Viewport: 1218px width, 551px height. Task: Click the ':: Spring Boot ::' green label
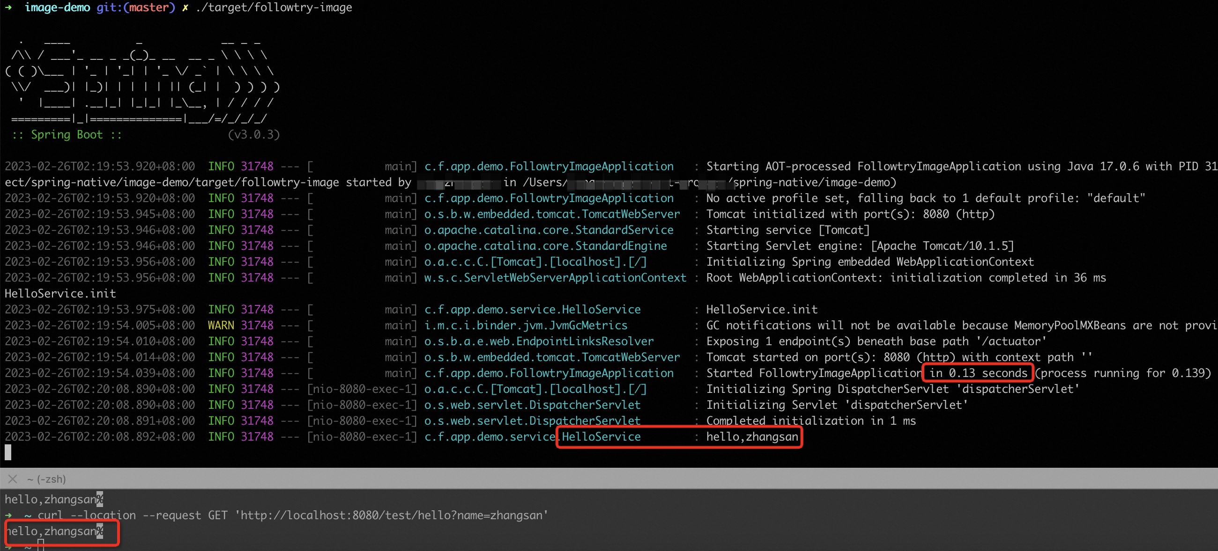67,135
